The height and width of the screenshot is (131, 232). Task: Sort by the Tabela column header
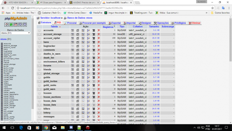click(x=54, y=27)
